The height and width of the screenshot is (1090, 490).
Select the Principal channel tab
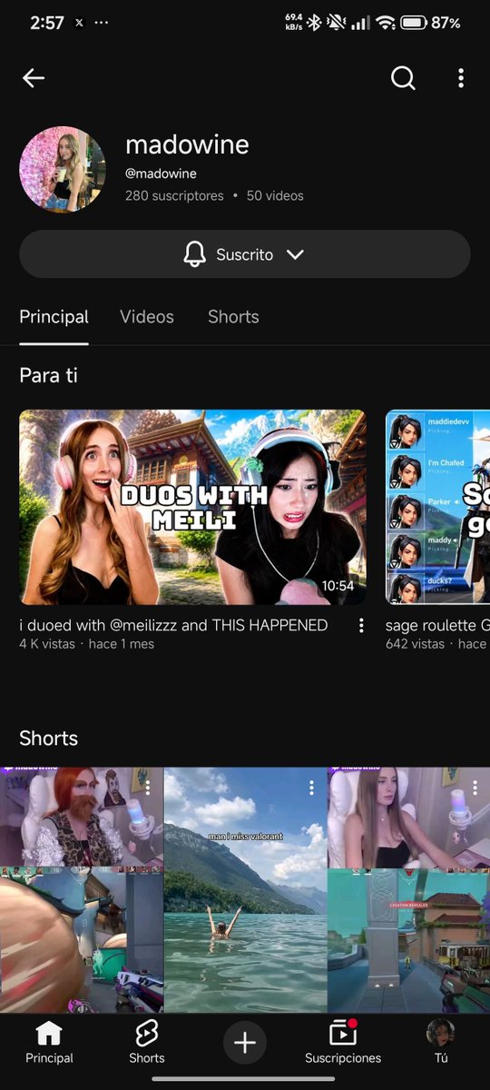(54, 317)
